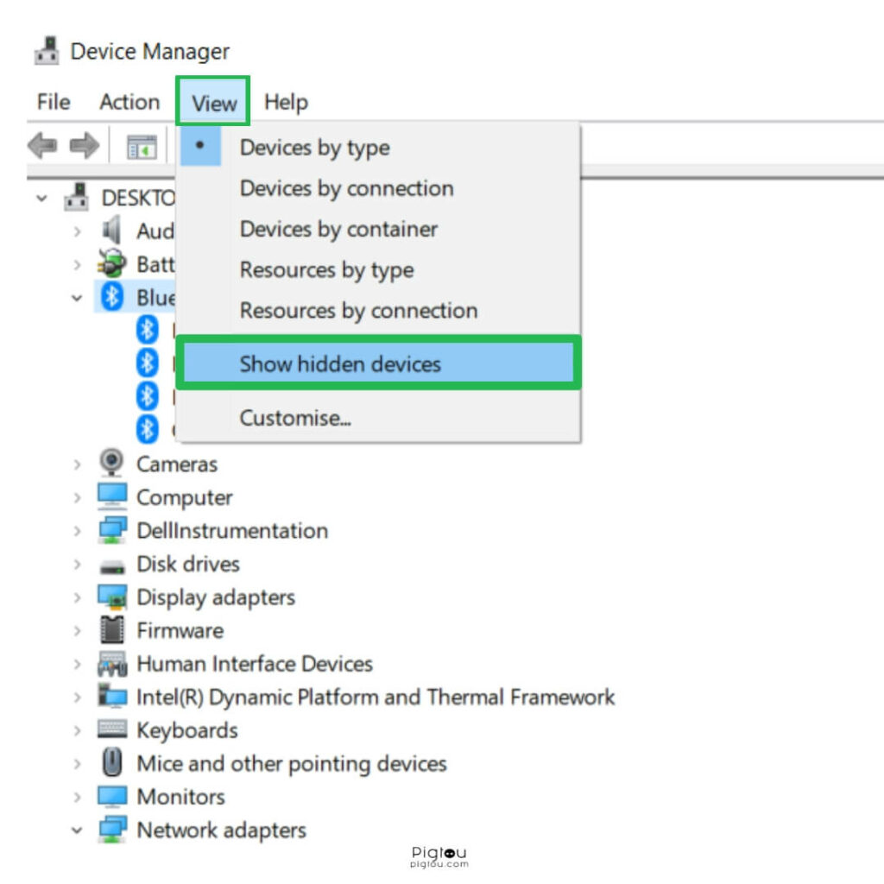Screen dimensions: 884x884
Task: Expand Mice and other pointing devices
Action: [77, 763]
